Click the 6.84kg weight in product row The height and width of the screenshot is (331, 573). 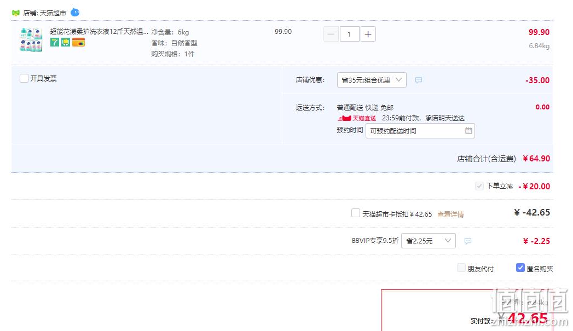(539, 46)
